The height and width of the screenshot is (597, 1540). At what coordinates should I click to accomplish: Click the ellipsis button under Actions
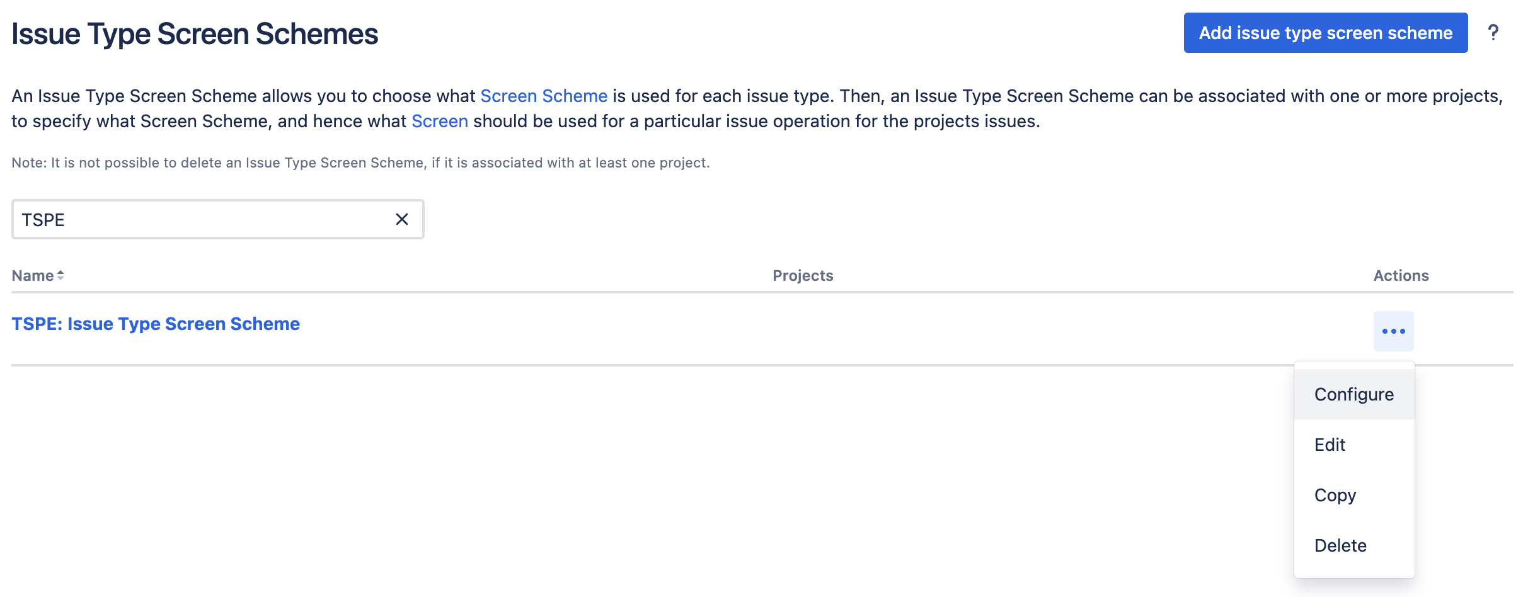(1393, 330)
